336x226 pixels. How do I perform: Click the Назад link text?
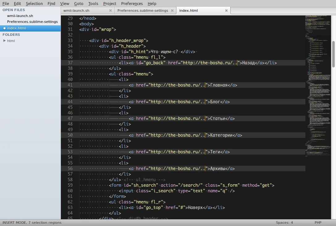[248, 63]
